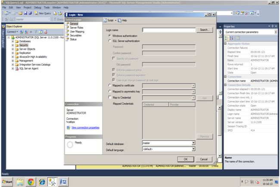Click the Help icon in Login dialog
This screenshot has height=187, width=280.
(119, 20)
